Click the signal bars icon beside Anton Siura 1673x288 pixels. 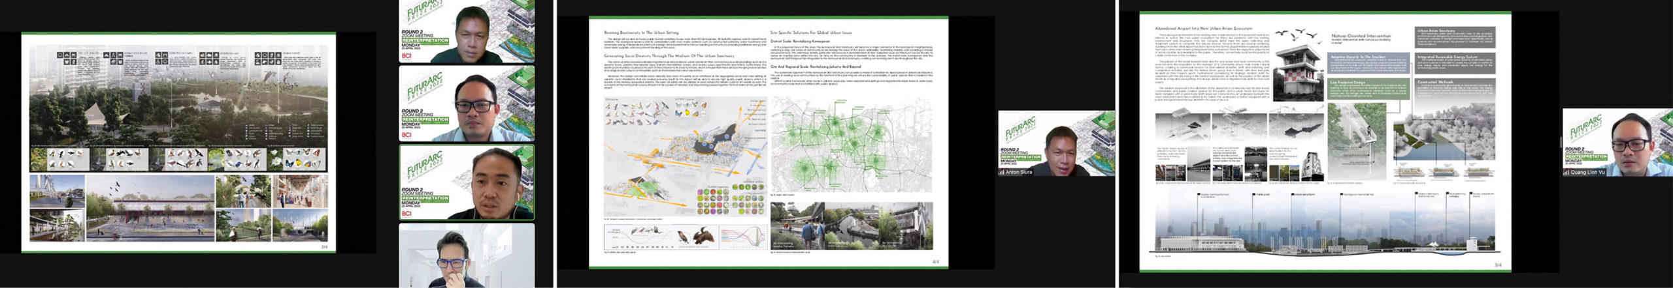click(1001, 173)
